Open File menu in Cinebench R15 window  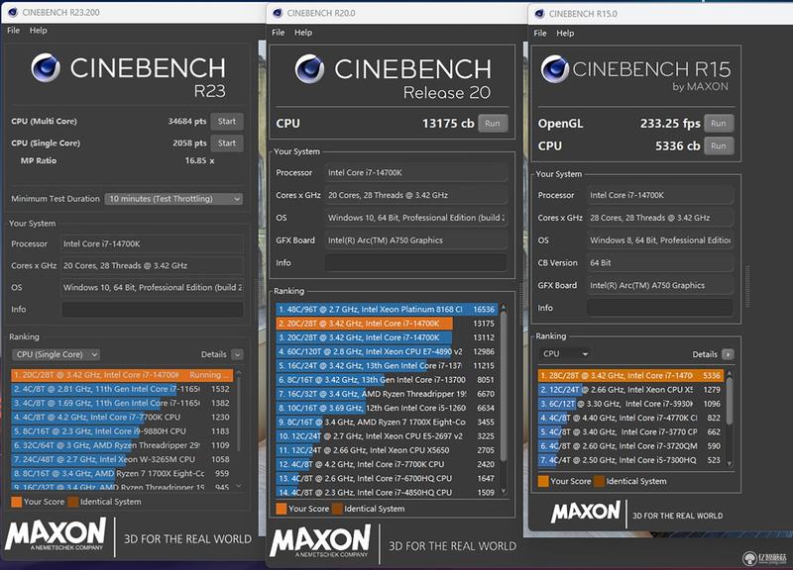click(x=539, y=33)
